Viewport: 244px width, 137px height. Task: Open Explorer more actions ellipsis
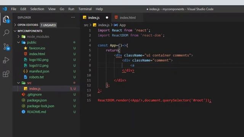[x=73, y=18]
